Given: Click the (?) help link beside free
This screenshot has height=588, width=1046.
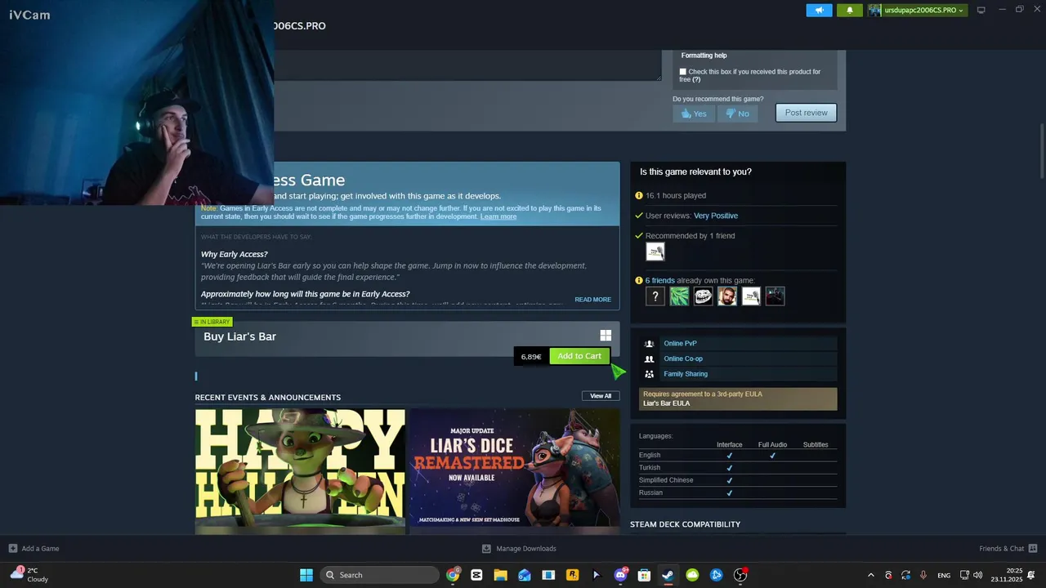Looking at the screenshot, I should (x=696, y=80).
